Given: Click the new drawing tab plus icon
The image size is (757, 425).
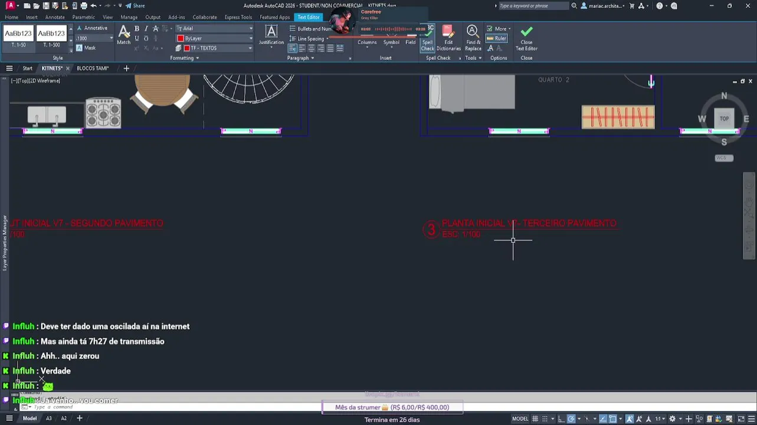Looking at the screenshot, I should [x=126, y=68].
